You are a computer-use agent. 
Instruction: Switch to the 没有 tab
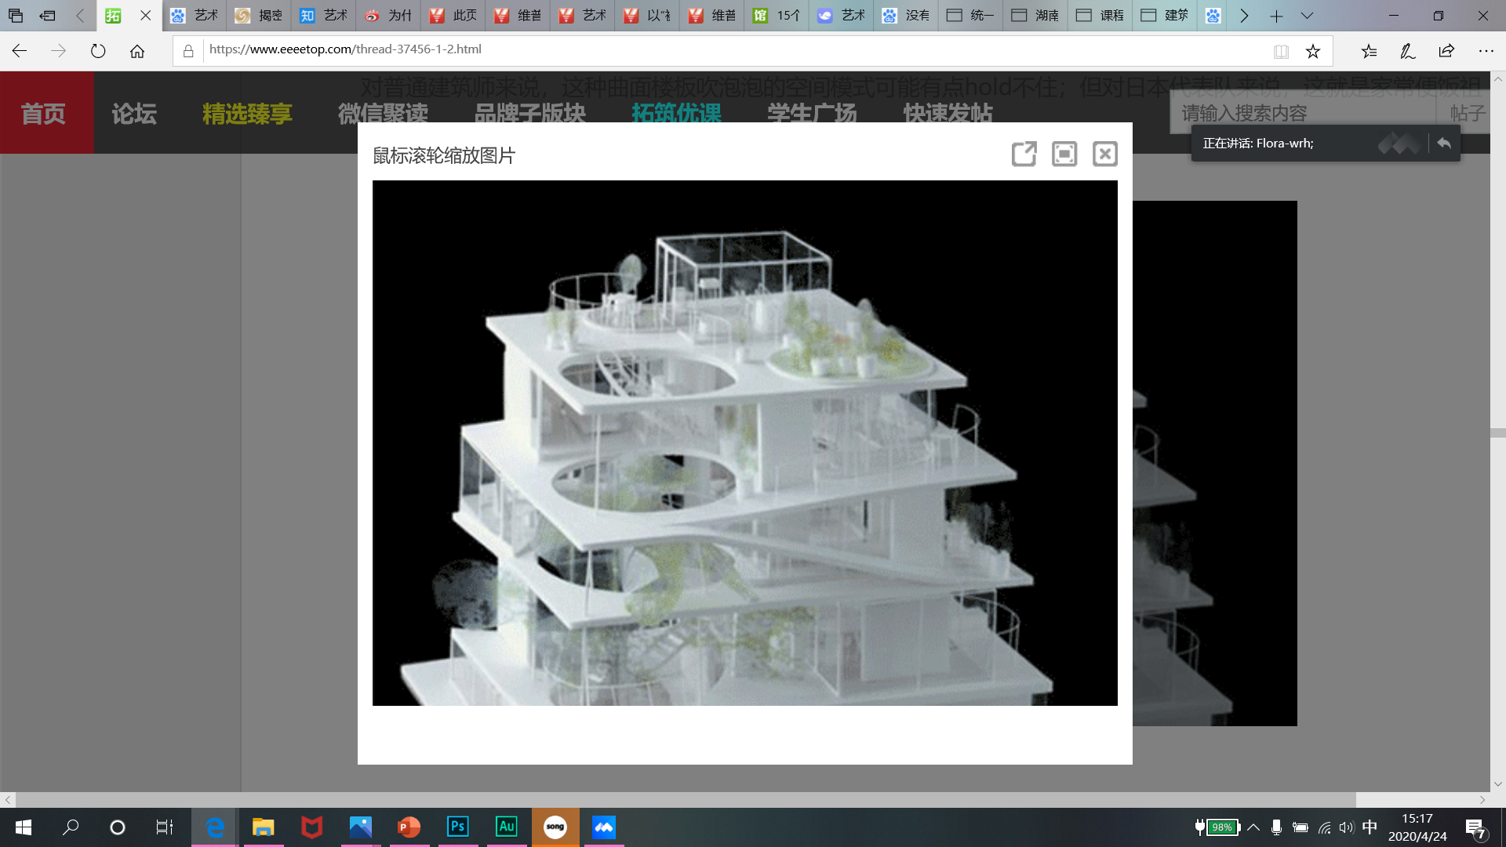[906, 16]
